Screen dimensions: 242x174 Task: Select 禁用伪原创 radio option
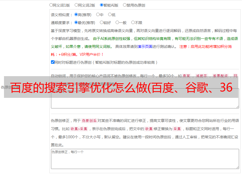(125, 5)
